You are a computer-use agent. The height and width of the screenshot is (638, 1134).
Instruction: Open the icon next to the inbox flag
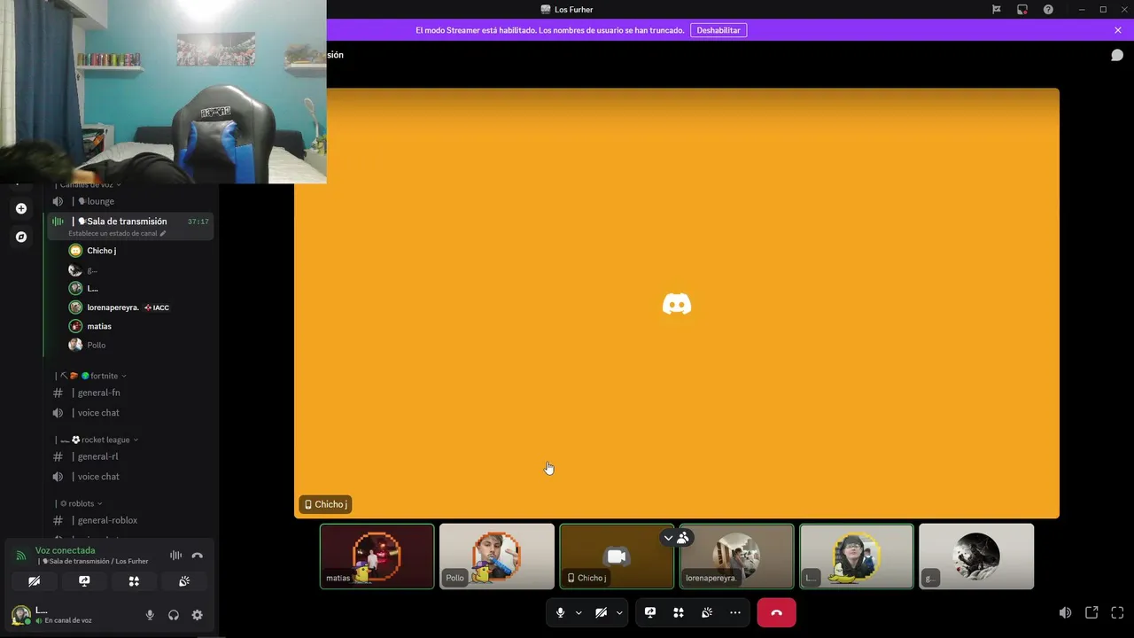1022,10
